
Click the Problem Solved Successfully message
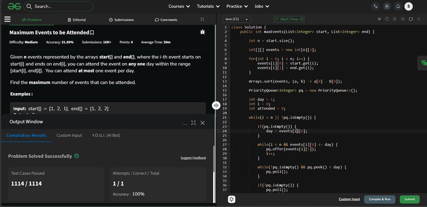click(x=40, y=156)
